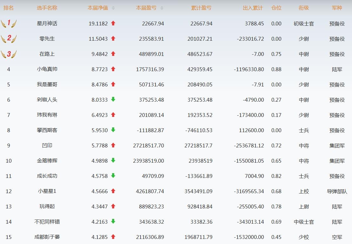Click the rank 1 gold wings badge
Screen dimensions: 352x244
(9, 23)
